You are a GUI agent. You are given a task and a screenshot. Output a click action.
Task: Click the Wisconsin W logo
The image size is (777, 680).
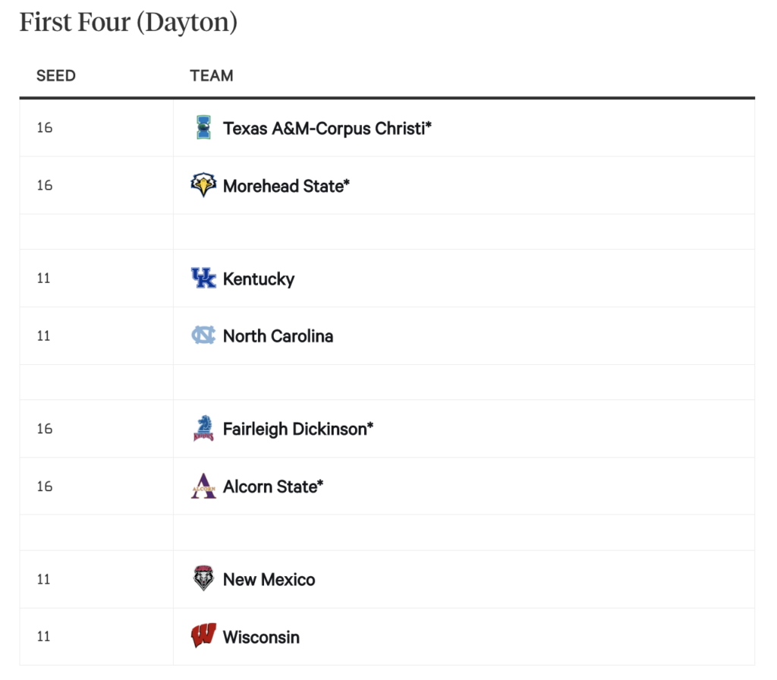pos(203,636)
